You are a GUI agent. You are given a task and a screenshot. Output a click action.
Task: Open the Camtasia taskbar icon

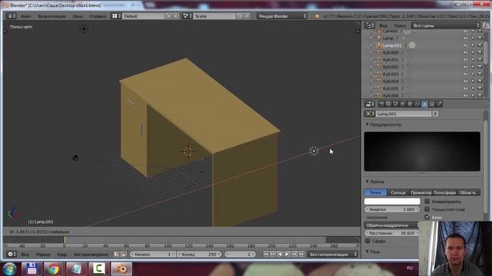click(99, 269)
